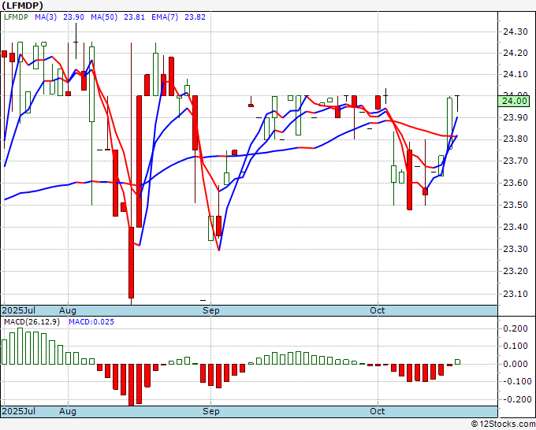Click the tallest green MACD bar in July

point(20,346)
